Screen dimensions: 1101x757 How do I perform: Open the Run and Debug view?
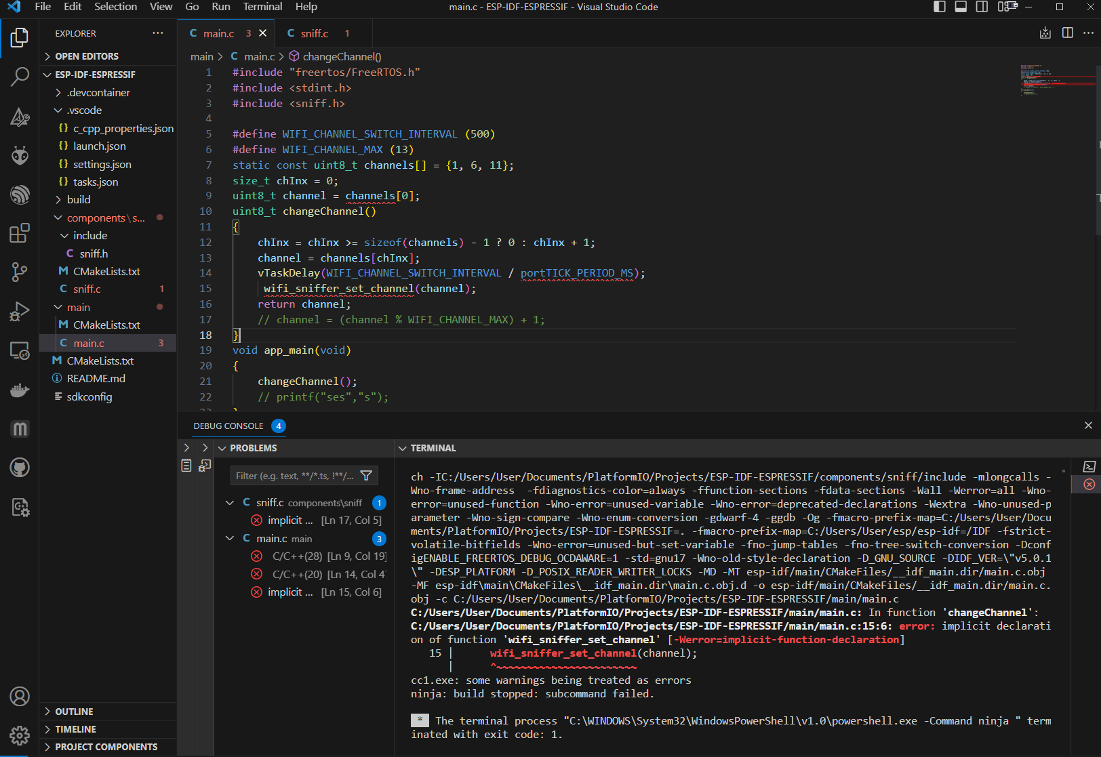[x=20, y=311]
